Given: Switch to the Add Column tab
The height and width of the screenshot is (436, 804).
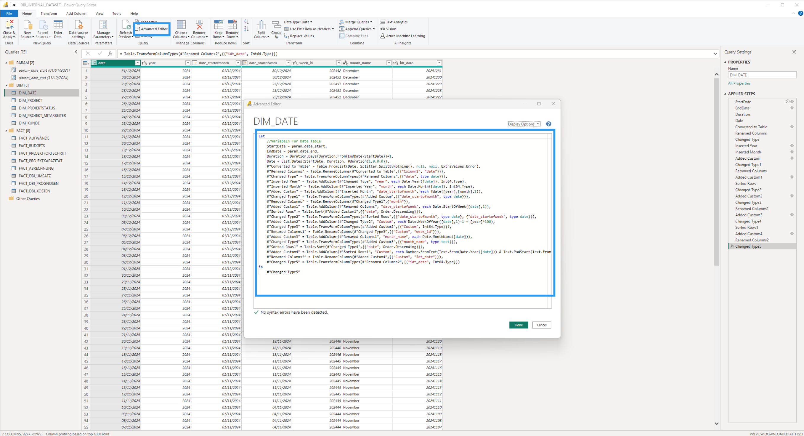Looking at the screenshot, I should point(76,13).
